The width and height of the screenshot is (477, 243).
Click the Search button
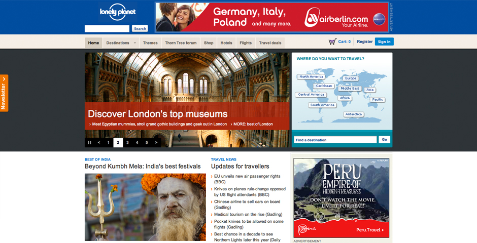(x=140, y=28)
